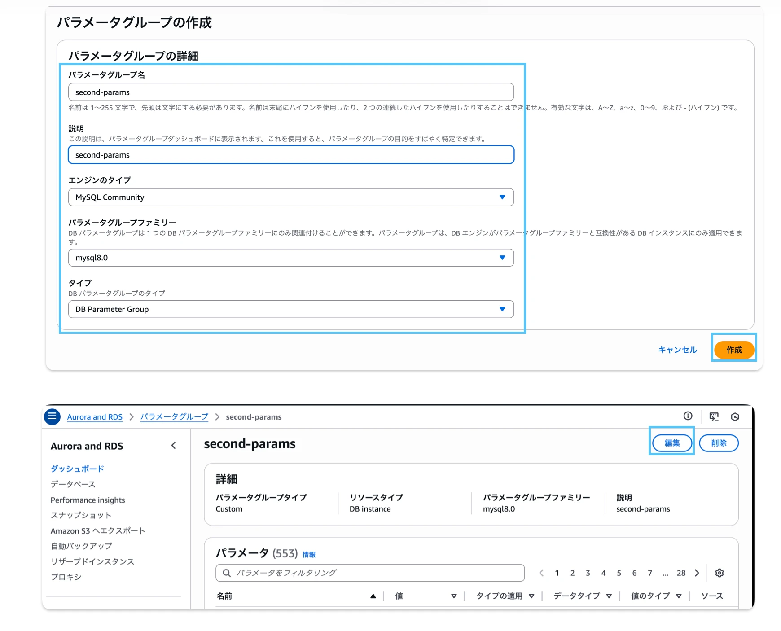Collapse the Aurora and RDS sidebar

tap(174, 446)
